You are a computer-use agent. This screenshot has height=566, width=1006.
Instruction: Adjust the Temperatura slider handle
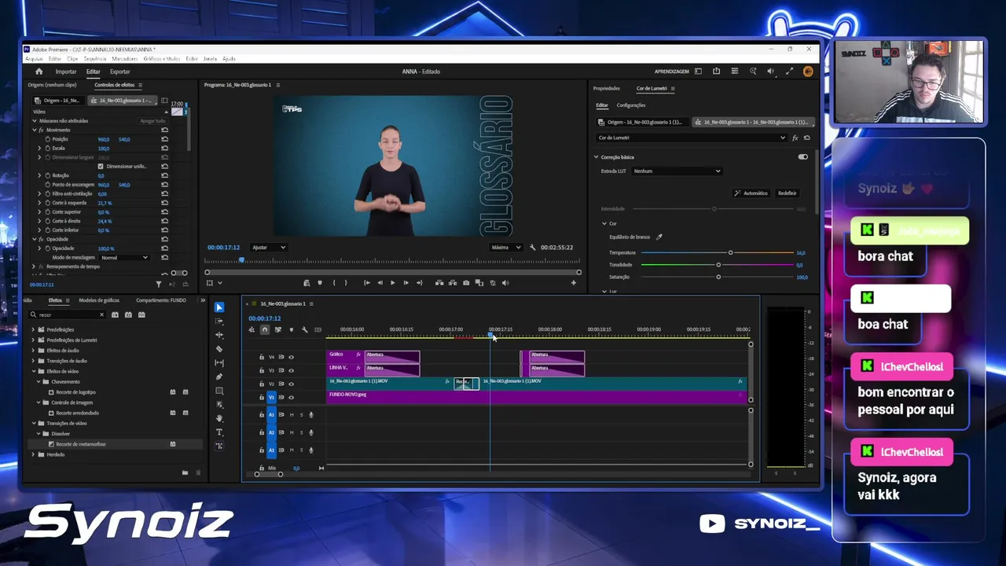(730, 252)
